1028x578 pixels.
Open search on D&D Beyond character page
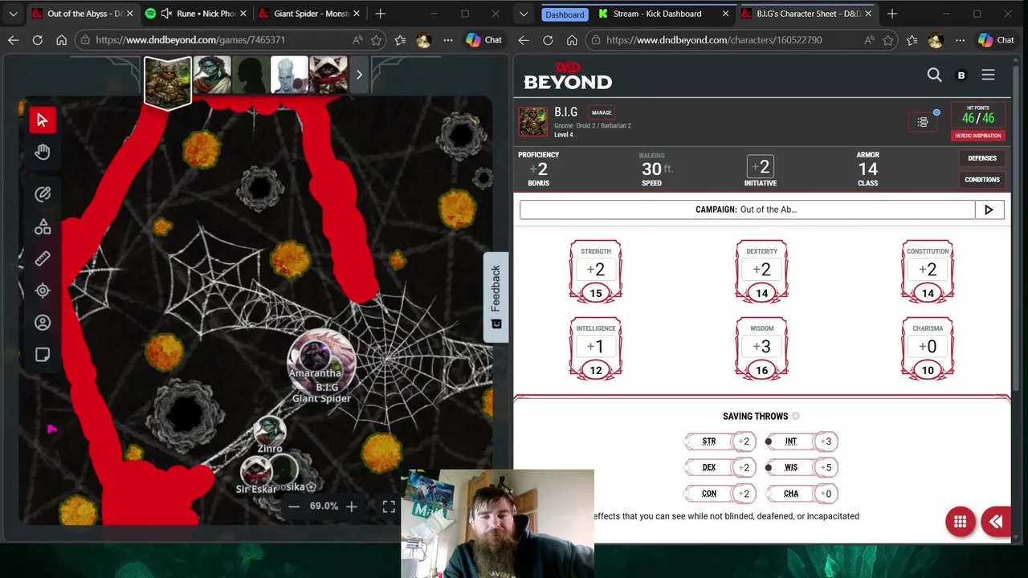tap(934, 75)
